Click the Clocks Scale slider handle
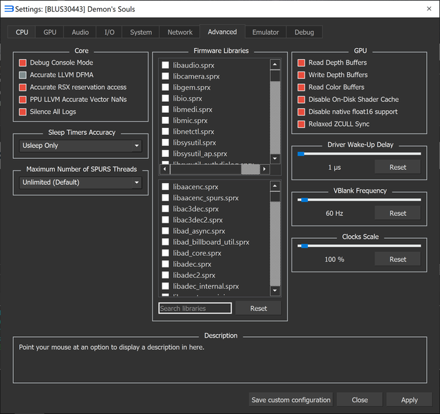This screenshot has height=414, width=440. point(305,246)
